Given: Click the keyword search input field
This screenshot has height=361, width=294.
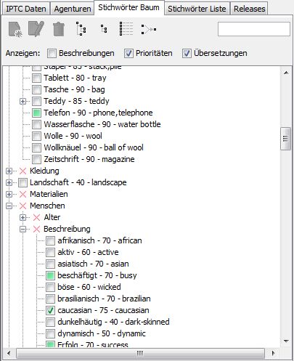Looking at the screenshot, I should pos(254,29).
